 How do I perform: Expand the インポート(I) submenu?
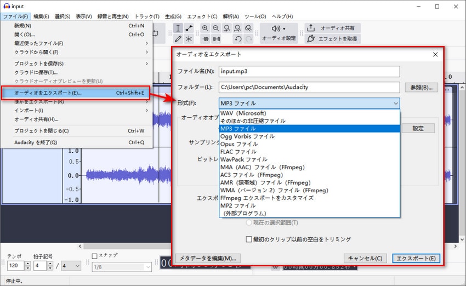coord(77,111)
